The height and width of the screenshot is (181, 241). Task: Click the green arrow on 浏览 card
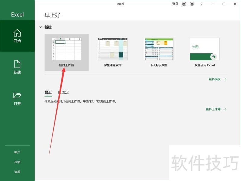point(214,57)
